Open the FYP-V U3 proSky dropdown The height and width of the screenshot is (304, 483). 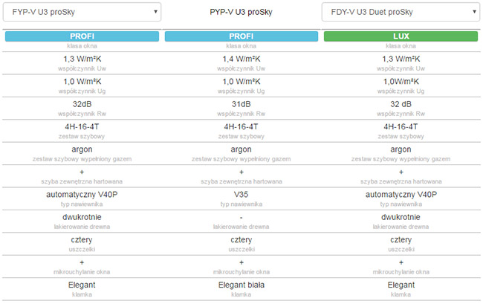pos(82,12)
